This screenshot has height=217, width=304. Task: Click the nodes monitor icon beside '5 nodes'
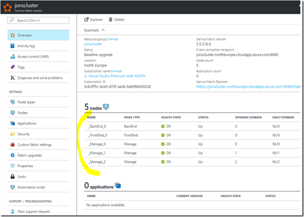106,107
